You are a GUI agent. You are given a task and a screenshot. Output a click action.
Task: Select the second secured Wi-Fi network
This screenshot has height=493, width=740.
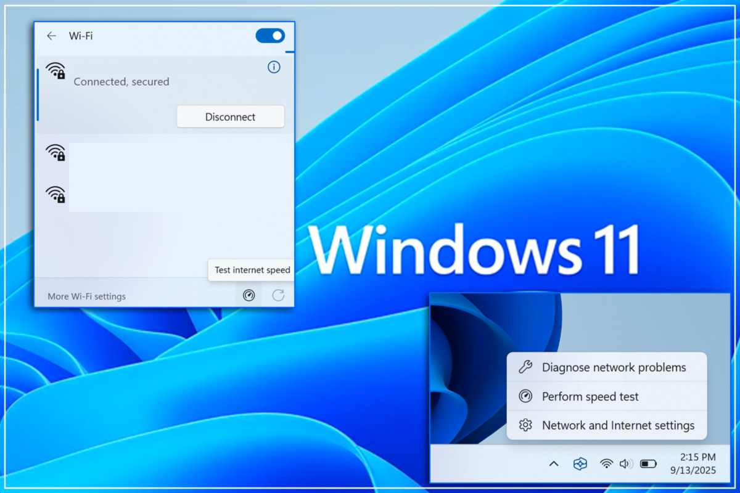[55, 152]
